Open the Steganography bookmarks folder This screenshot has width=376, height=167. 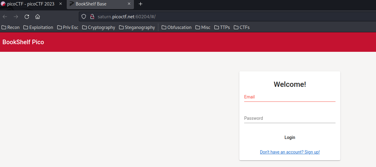click(137, 27)
